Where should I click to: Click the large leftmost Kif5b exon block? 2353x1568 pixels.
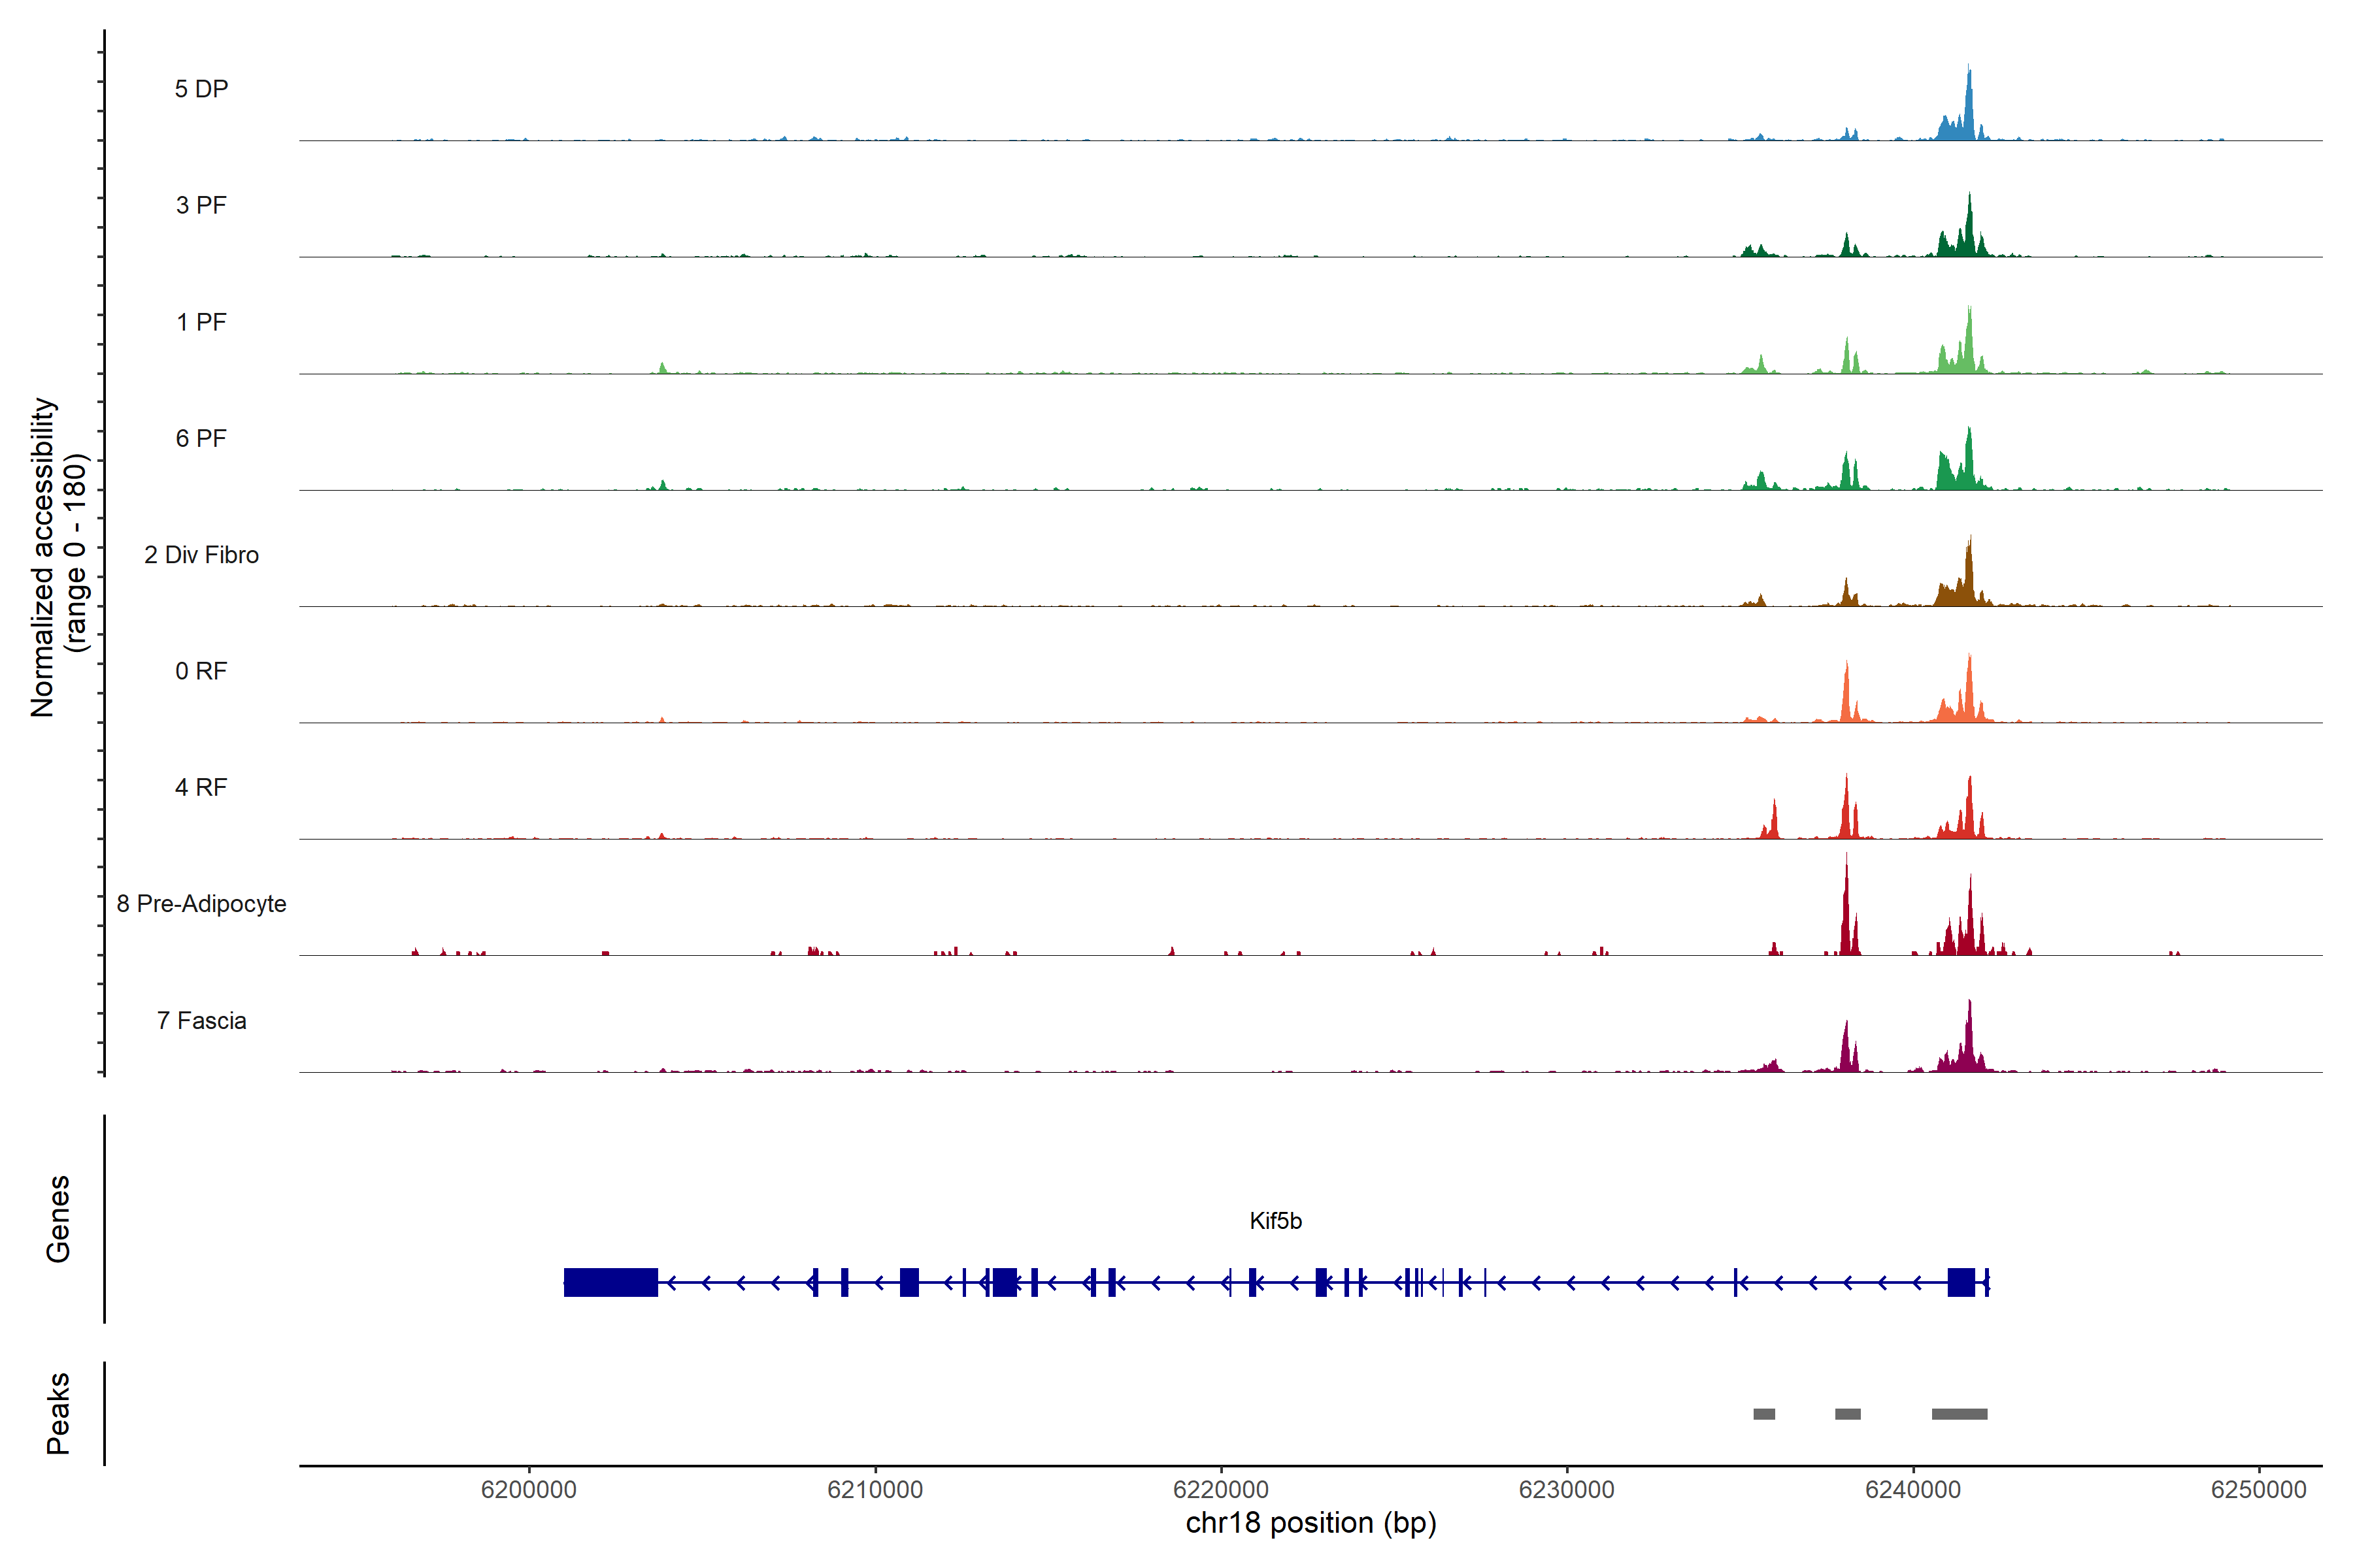coord(610,1282)
